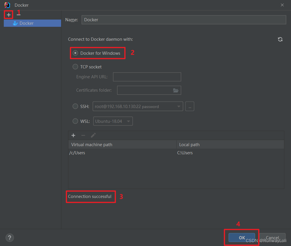
Task: Click the Local path column header
Action: (x=230, y=145)
